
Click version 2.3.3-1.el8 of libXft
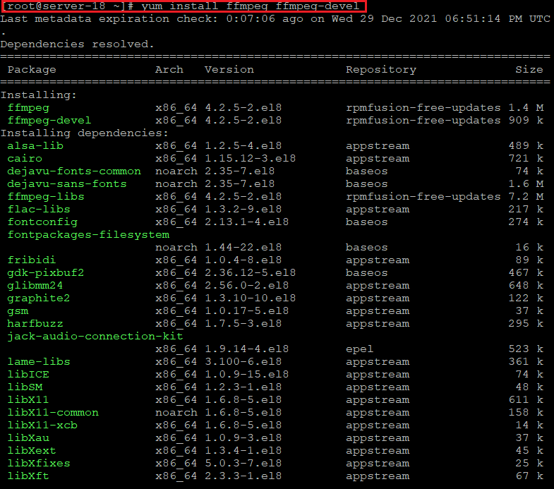pos(243,476)
